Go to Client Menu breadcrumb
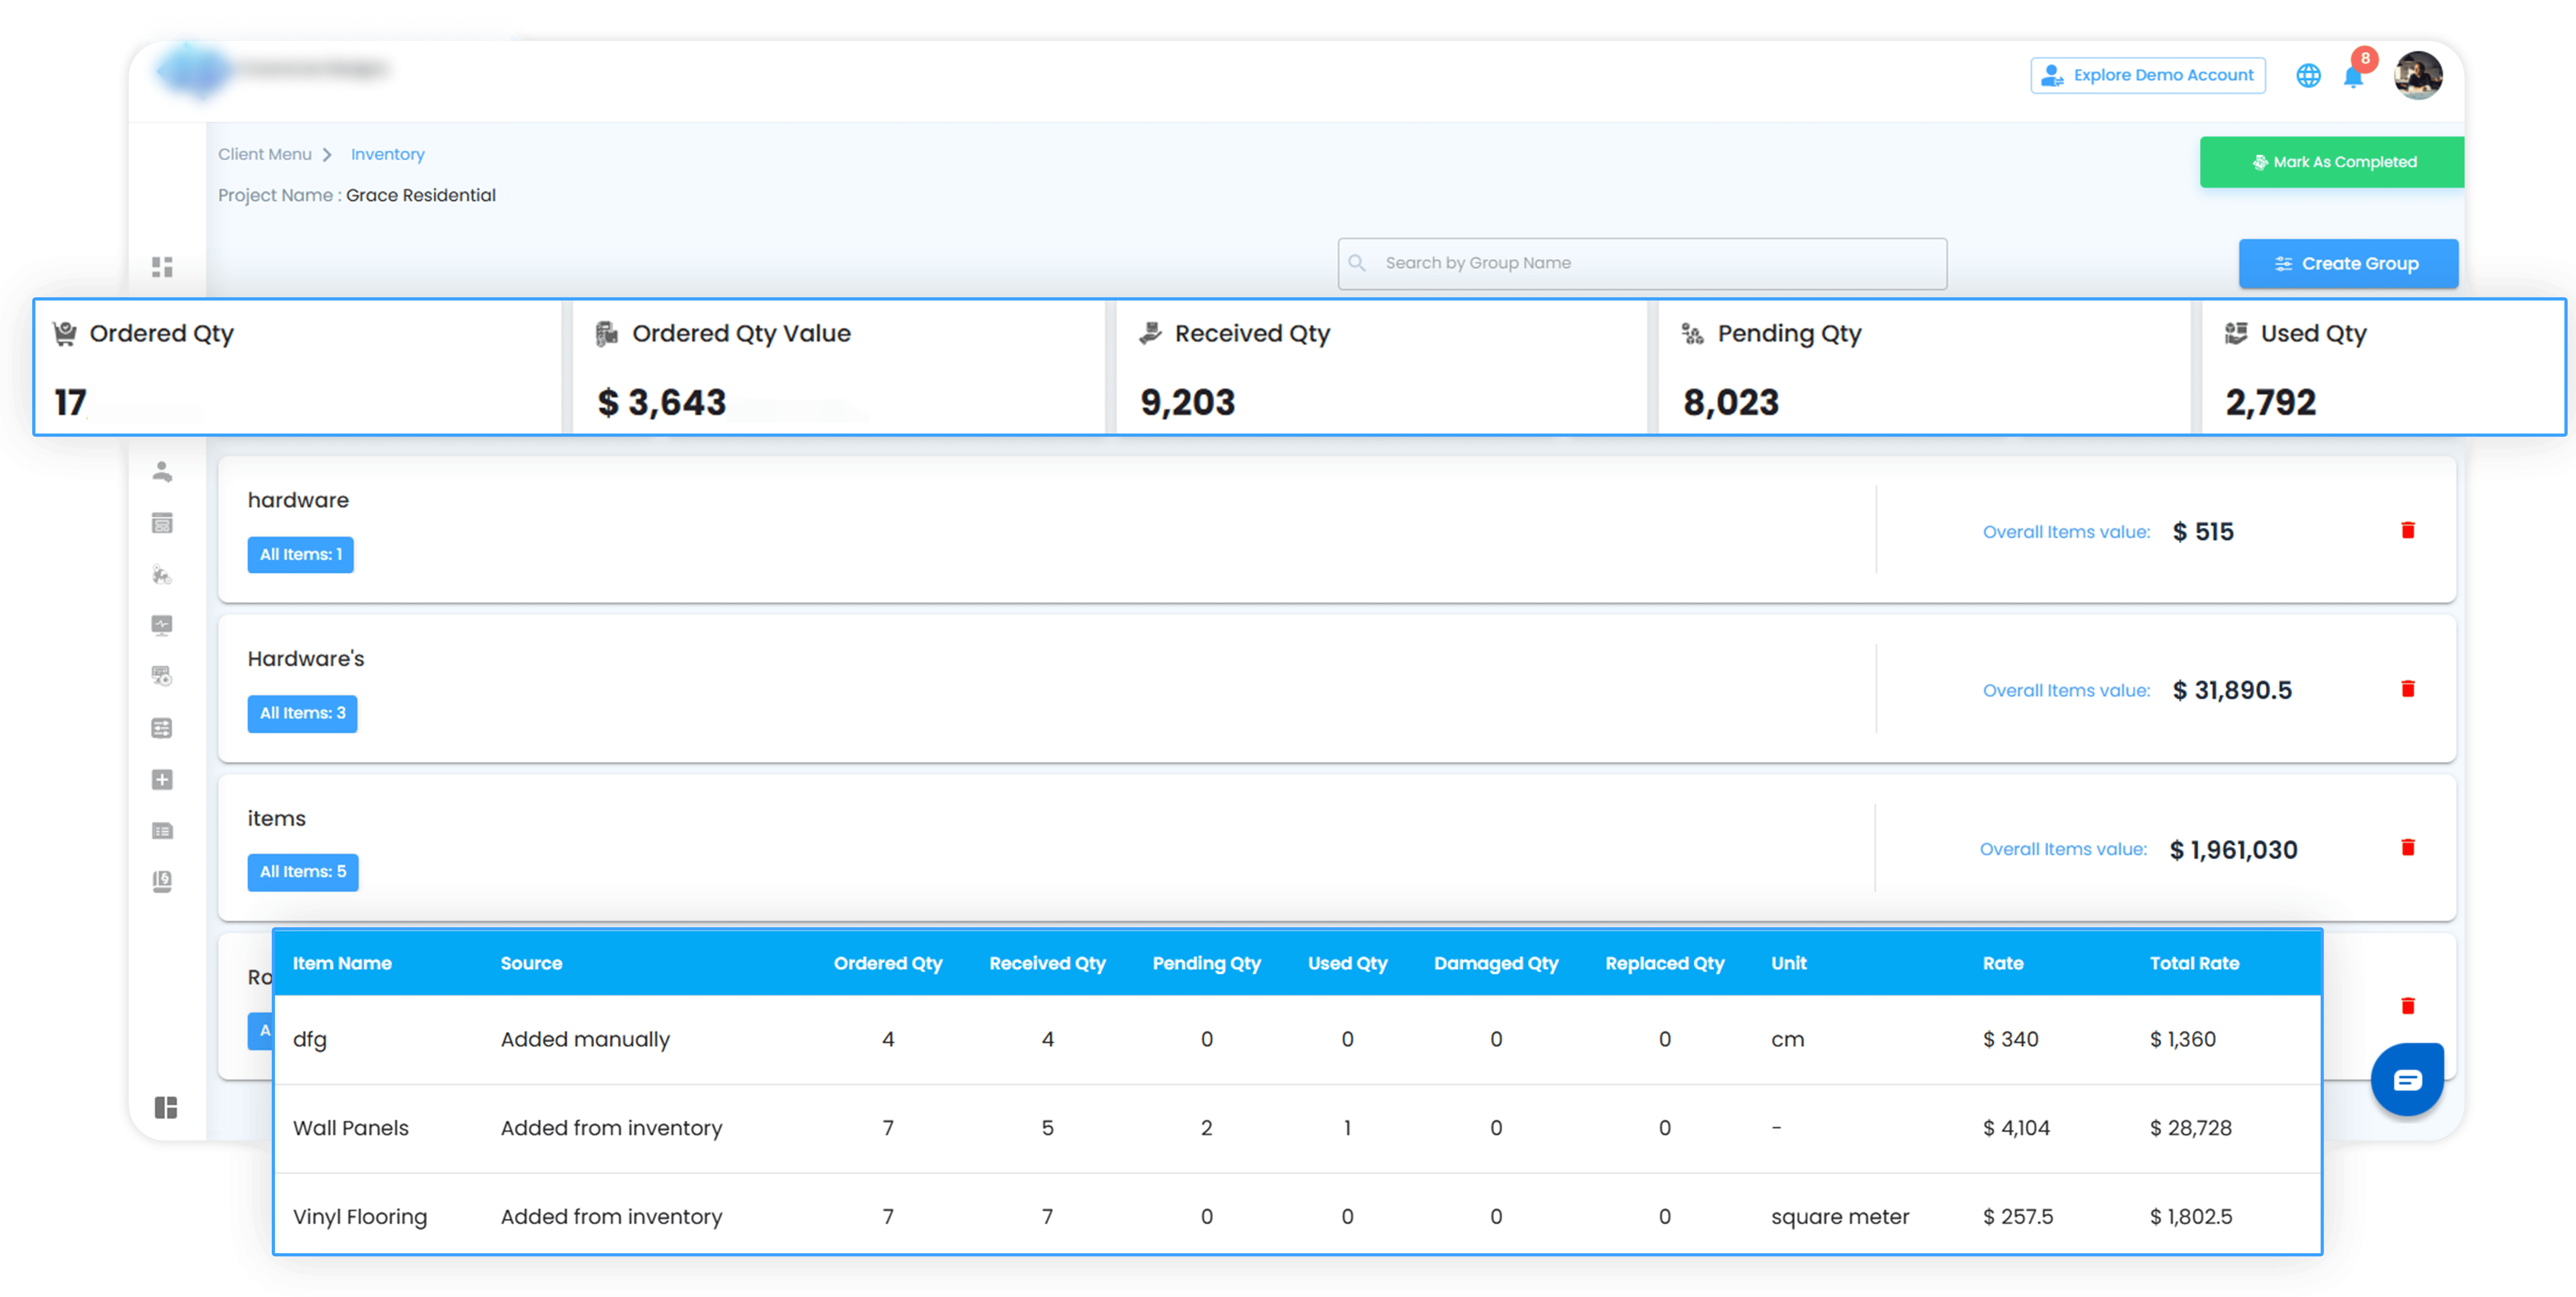Viewport: 2576px width, 1297px height. pos(265,155)
